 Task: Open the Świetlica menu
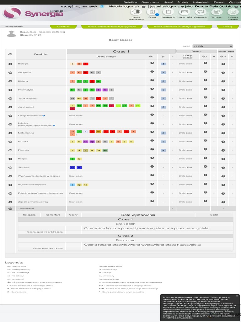coord(130,2)
